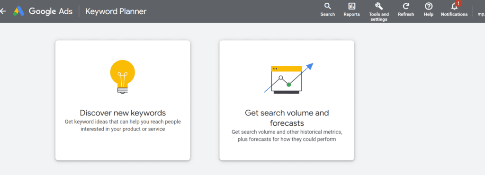Click the red notification alert badge
Viewport: 485px width, 175px height.
(458, 3)
